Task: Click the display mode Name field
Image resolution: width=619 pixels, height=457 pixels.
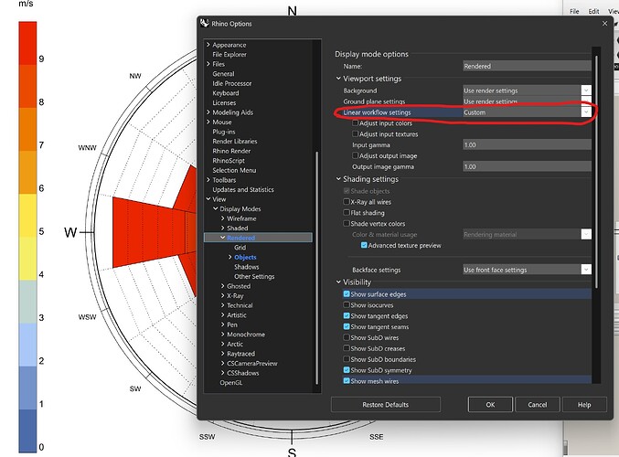Action: (527, 66)
